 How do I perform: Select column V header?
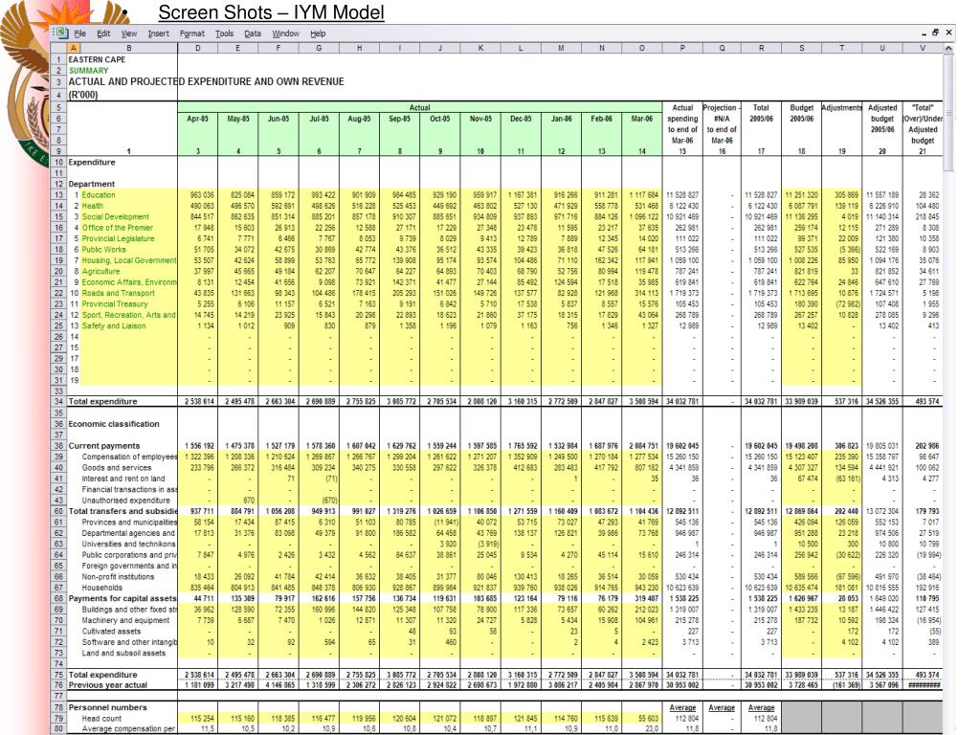point(924,48)
